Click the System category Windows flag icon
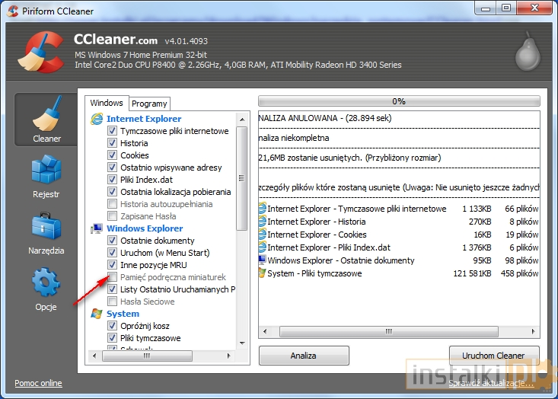This screenshot has width=558, height=399. point(97,314)
